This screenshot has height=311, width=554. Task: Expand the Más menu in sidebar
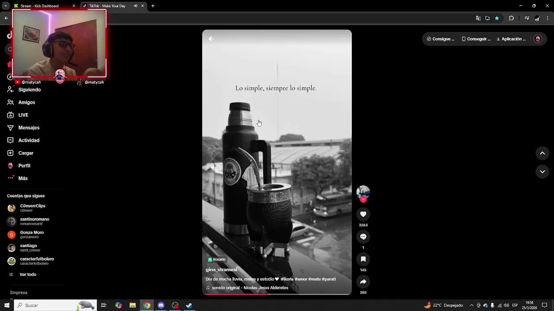pyautogui.click(x=23, y=178)
